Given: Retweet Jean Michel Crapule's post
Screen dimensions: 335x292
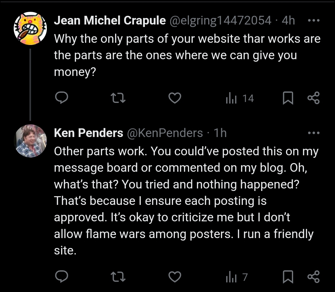Looking at the screenshot, I should (118, 98).
